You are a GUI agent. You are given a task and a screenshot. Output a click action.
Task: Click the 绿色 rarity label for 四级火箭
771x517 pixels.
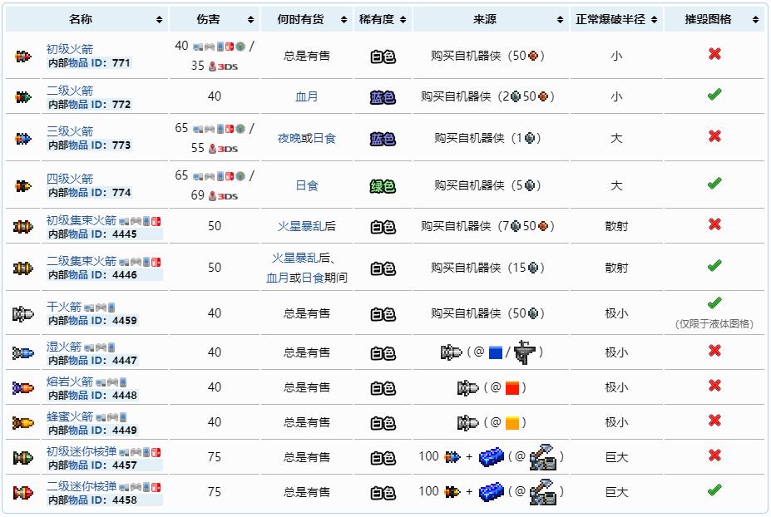pyautogui.click(x=383, y=186)
